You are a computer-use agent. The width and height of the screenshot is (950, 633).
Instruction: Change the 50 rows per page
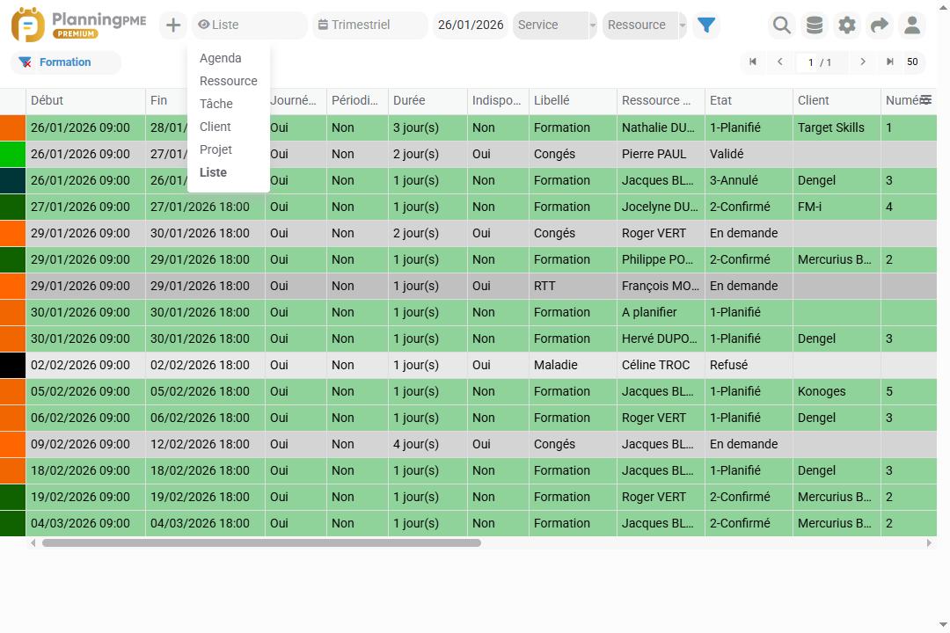pyautogui.click(x=912, y=62)
